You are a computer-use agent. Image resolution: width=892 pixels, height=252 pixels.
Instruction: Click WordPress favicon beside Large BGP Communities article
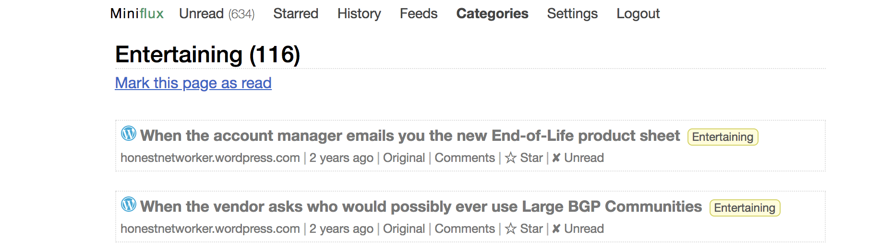(129, 204)
